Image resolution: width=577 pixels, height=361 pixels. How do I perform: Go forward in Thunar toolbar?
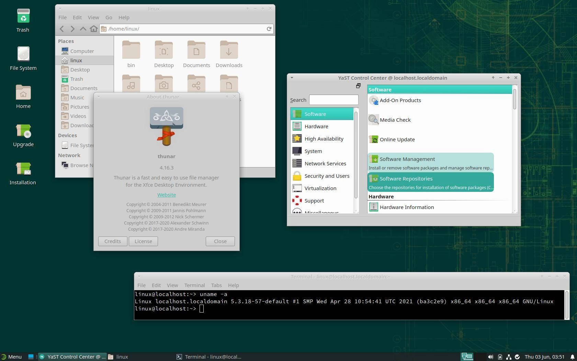(72, 29)
